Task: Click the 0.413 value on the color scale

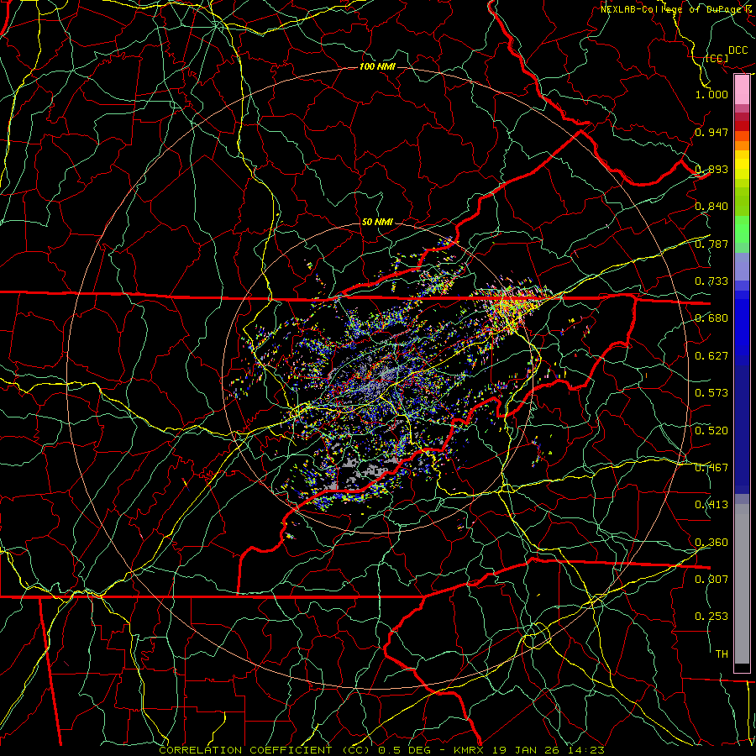Action: 711,505
